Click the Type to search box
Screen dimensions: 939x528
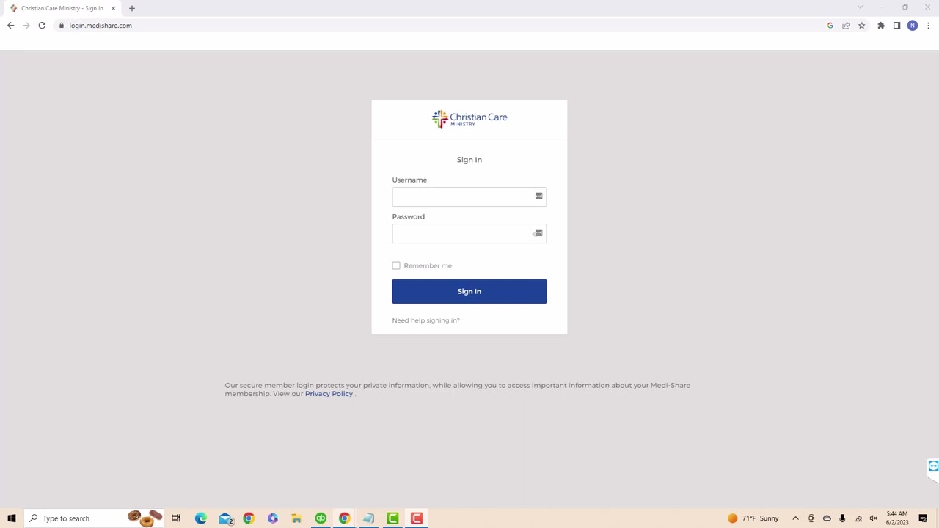coord(94,518)
